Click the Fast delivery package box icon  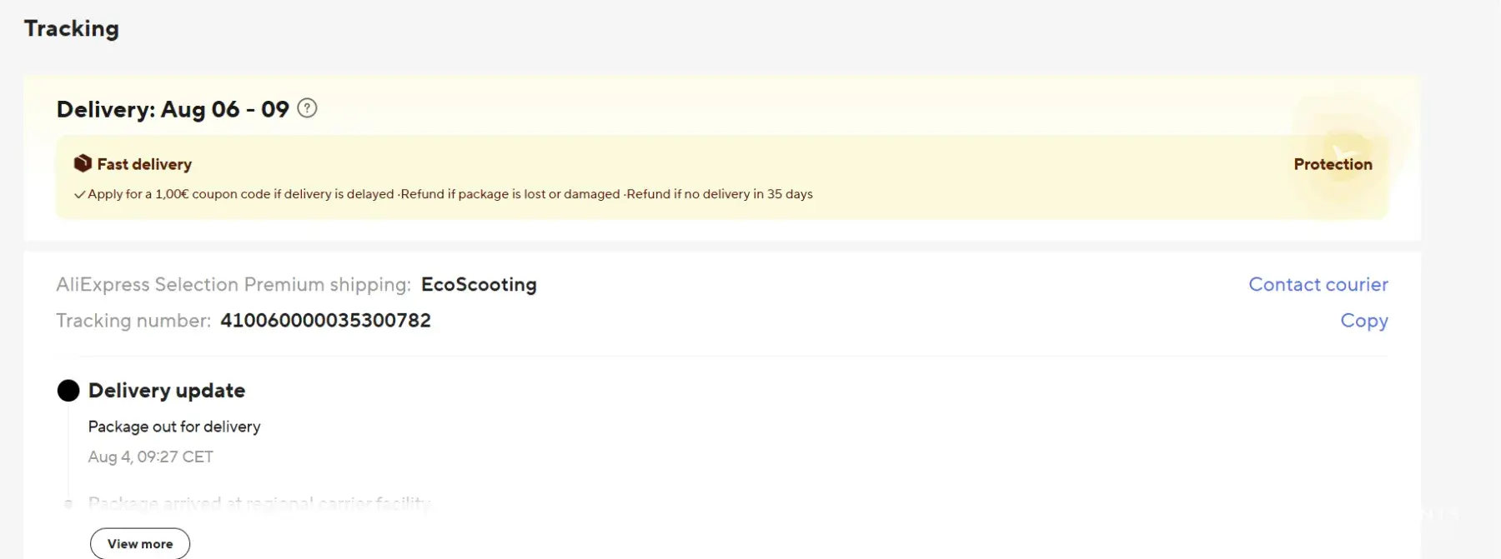tap(83, 163)
